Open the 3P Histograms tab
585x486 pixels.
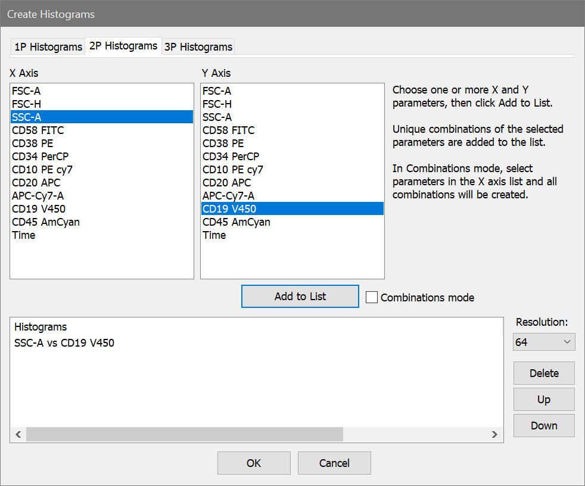198,47
